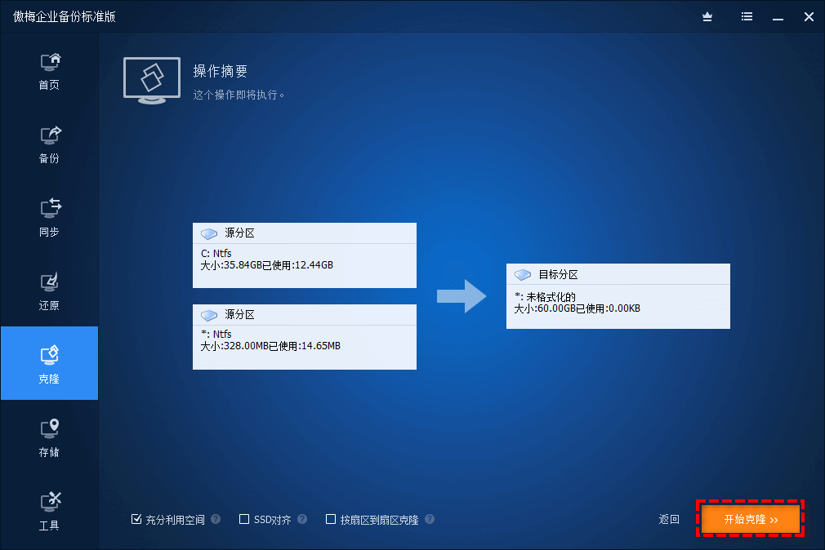Uncheck the 充分利用空间 checkbox

pyautogui.click(x=136, y=520)
